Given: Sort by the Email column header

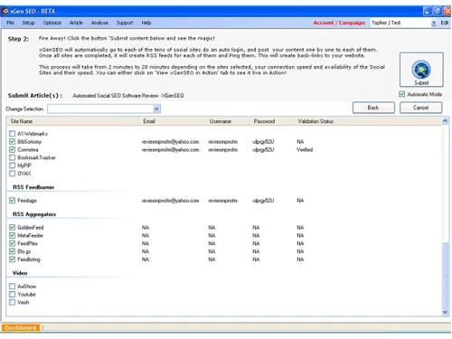Looking at the screenshot, I should point(172,121).
